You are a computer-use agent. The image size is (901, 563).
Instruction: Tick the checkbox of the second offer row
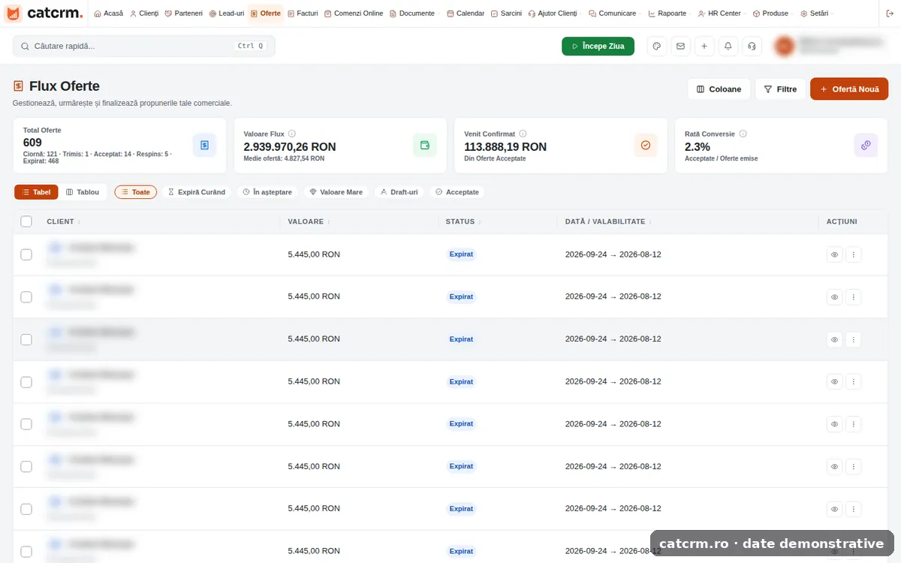click(26, 297)
